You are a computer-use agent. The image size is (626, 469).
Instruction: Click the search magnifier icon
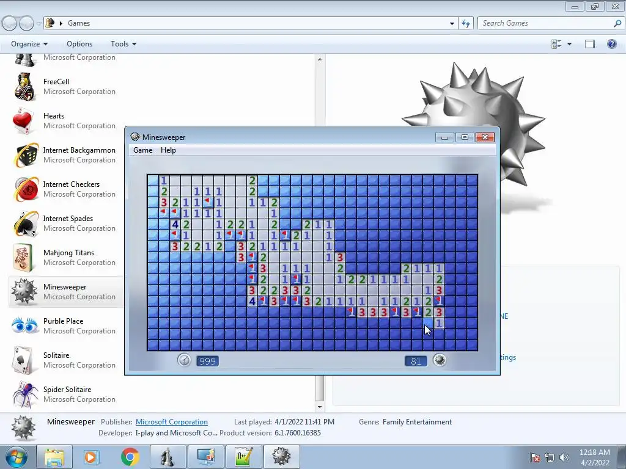[617, 23]
